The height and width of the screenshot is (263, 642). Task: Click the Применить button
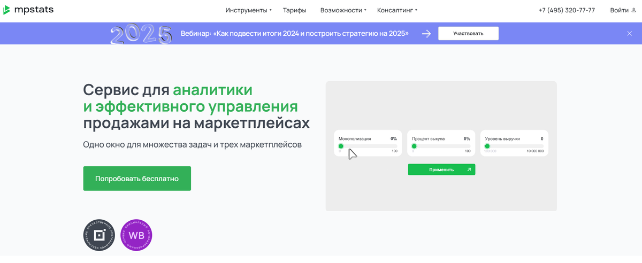click(441, 169)
